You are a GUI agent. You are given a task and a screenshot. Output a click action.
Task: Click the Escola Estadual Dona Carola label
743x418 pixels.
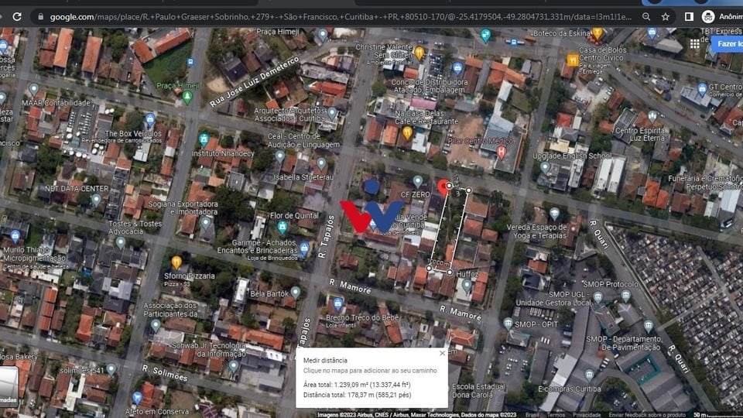point(478,390)
